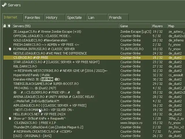Select CS.ELDERS.RO # FREE VIP server
Image resolution: width=185 pixels, height=139 pixels.
pyautogui.click(x=94, y=92)
